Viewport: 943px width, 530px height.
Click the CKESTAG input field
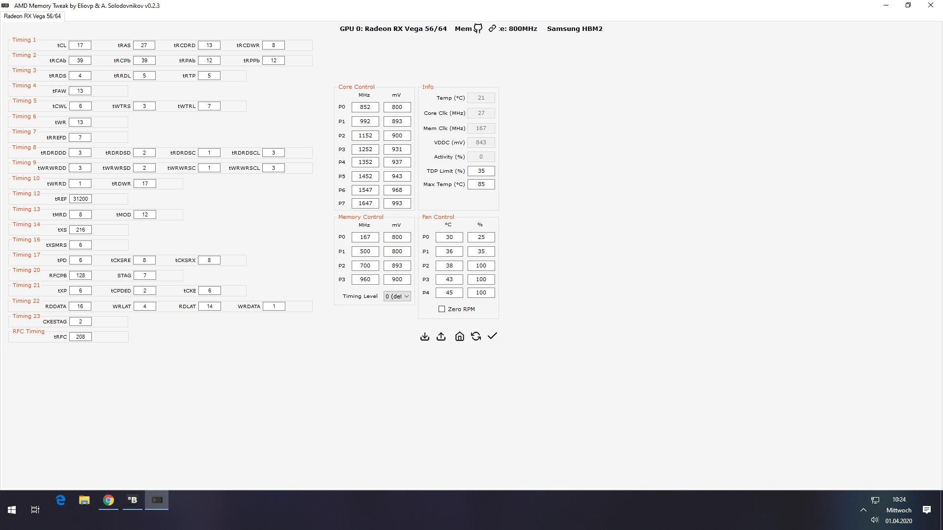[81, 321]
